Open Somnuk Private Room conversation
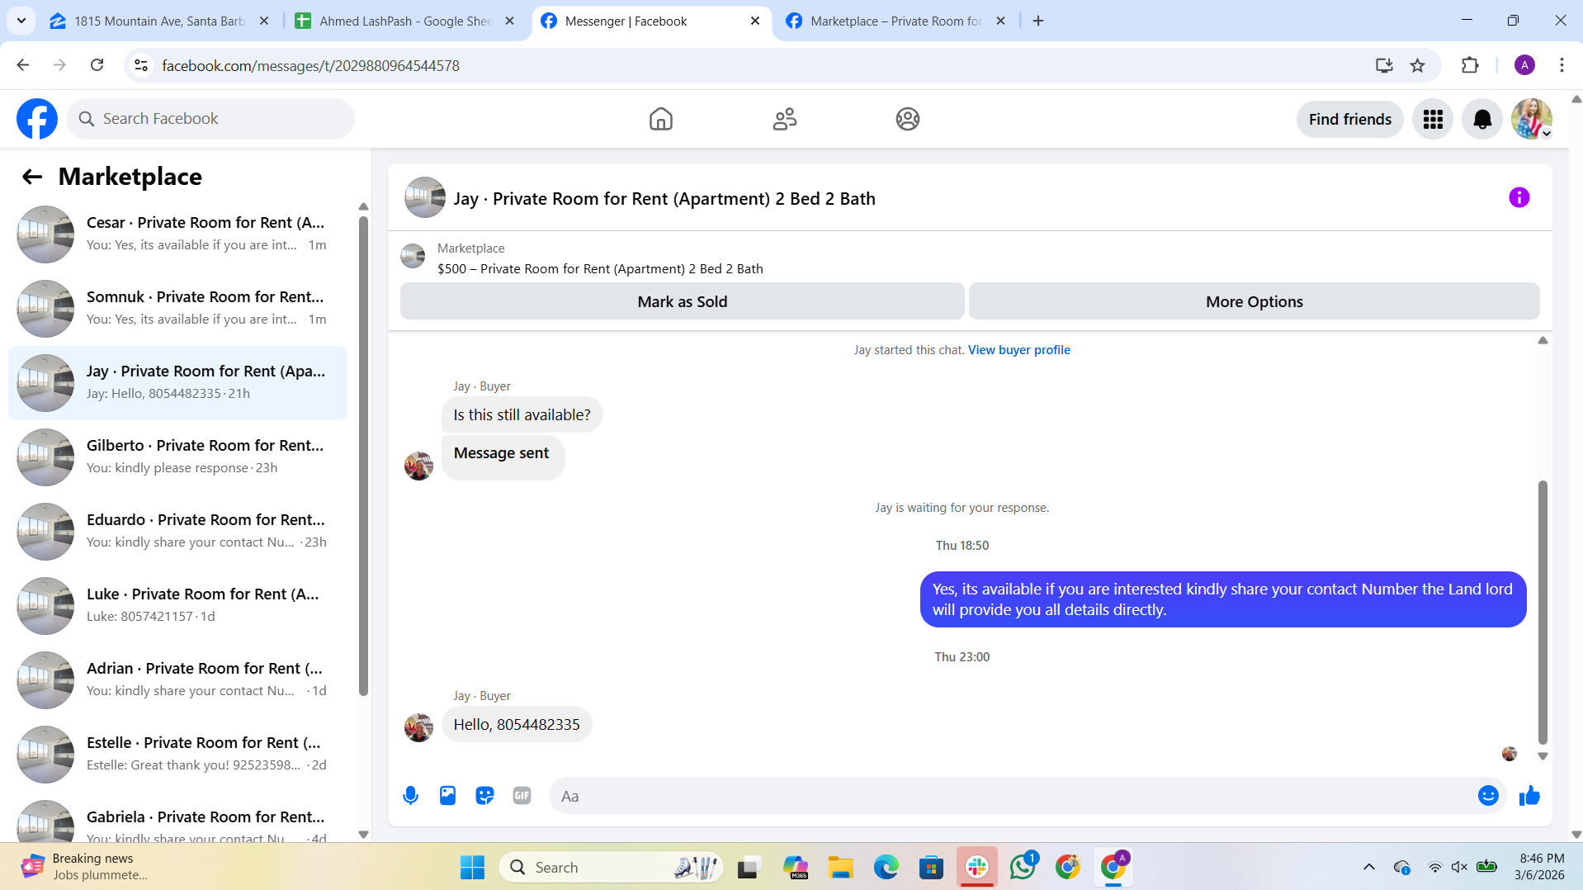The height and width of the screenshot is (890, 1583). 177,308
